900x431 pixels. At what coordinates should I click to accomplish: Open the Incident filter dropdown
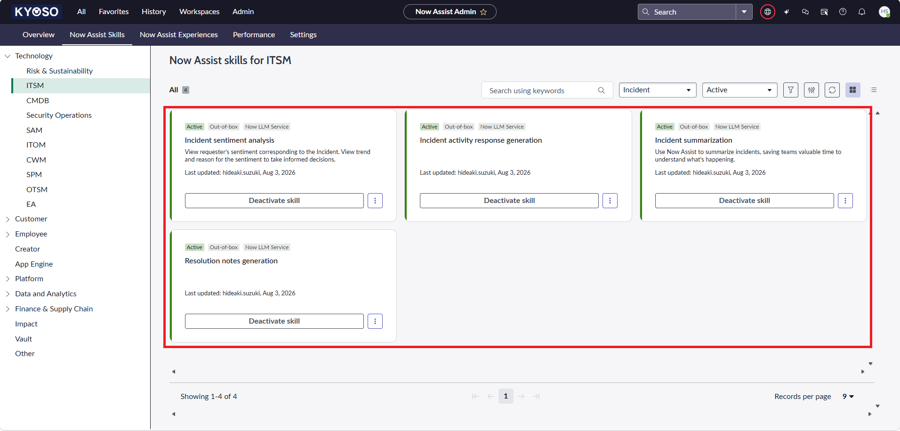[x=658, y=90]
